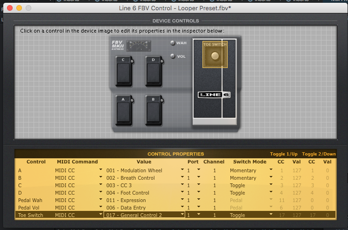Click Toggle 1 CC value 11 in Pedal Wah row
The height and width of the screenshot is (230, 348).
(282, 200)
